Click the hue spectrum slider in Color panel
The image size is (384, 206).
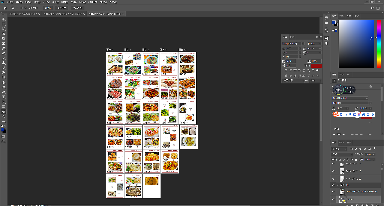[379, 44]
